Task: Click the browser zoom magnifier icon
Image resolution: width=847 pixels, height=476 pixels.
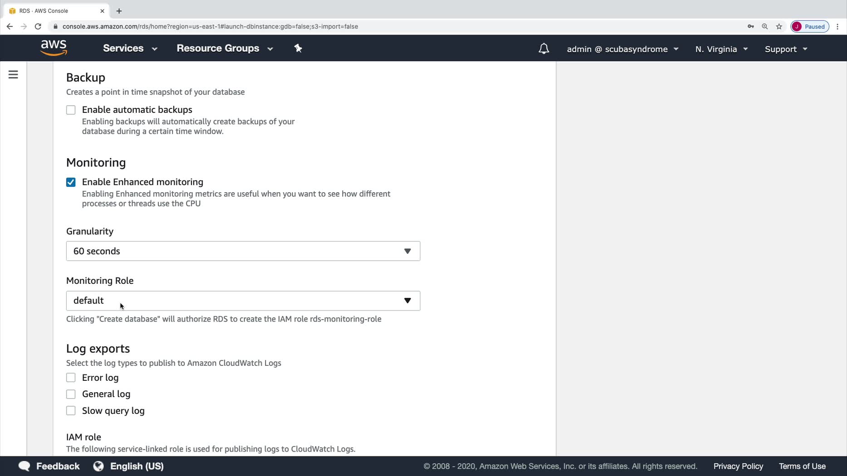Action: 765,26
